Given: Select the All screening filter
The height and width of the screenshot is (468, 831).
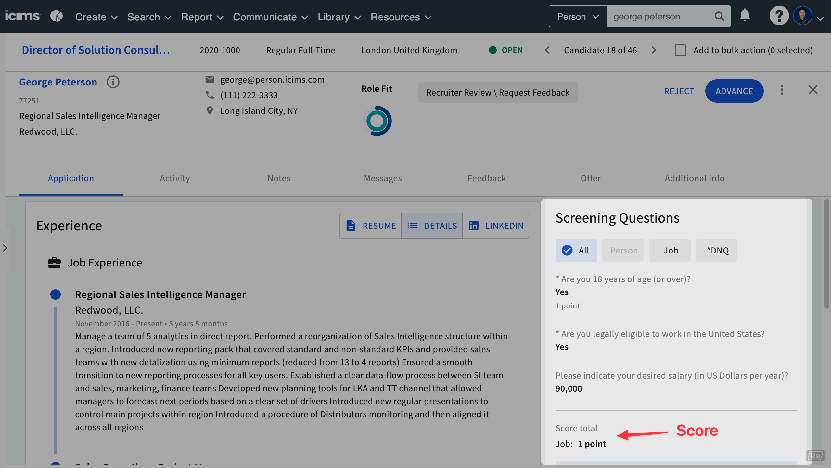Looking at the screenshot, I should [576, 250].
